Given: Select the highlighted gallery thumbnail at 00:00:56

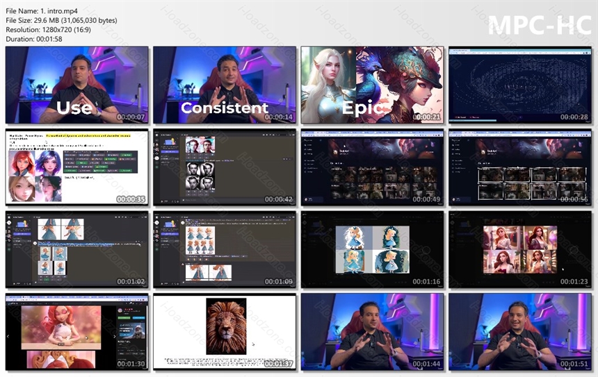Looking at the screenshot, I should [x=520, y=167].
